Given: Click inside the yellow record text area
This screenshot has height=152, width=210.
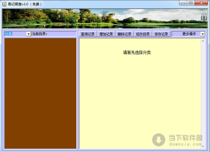Looking at the screenshot, I should click(x=140, y=93).
